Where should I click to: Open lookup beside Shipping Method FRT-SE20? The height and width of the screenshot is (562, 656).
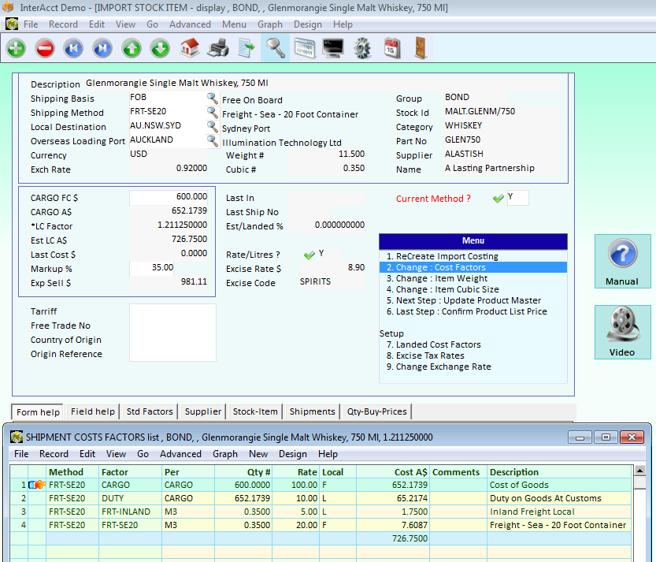[213, 113]
